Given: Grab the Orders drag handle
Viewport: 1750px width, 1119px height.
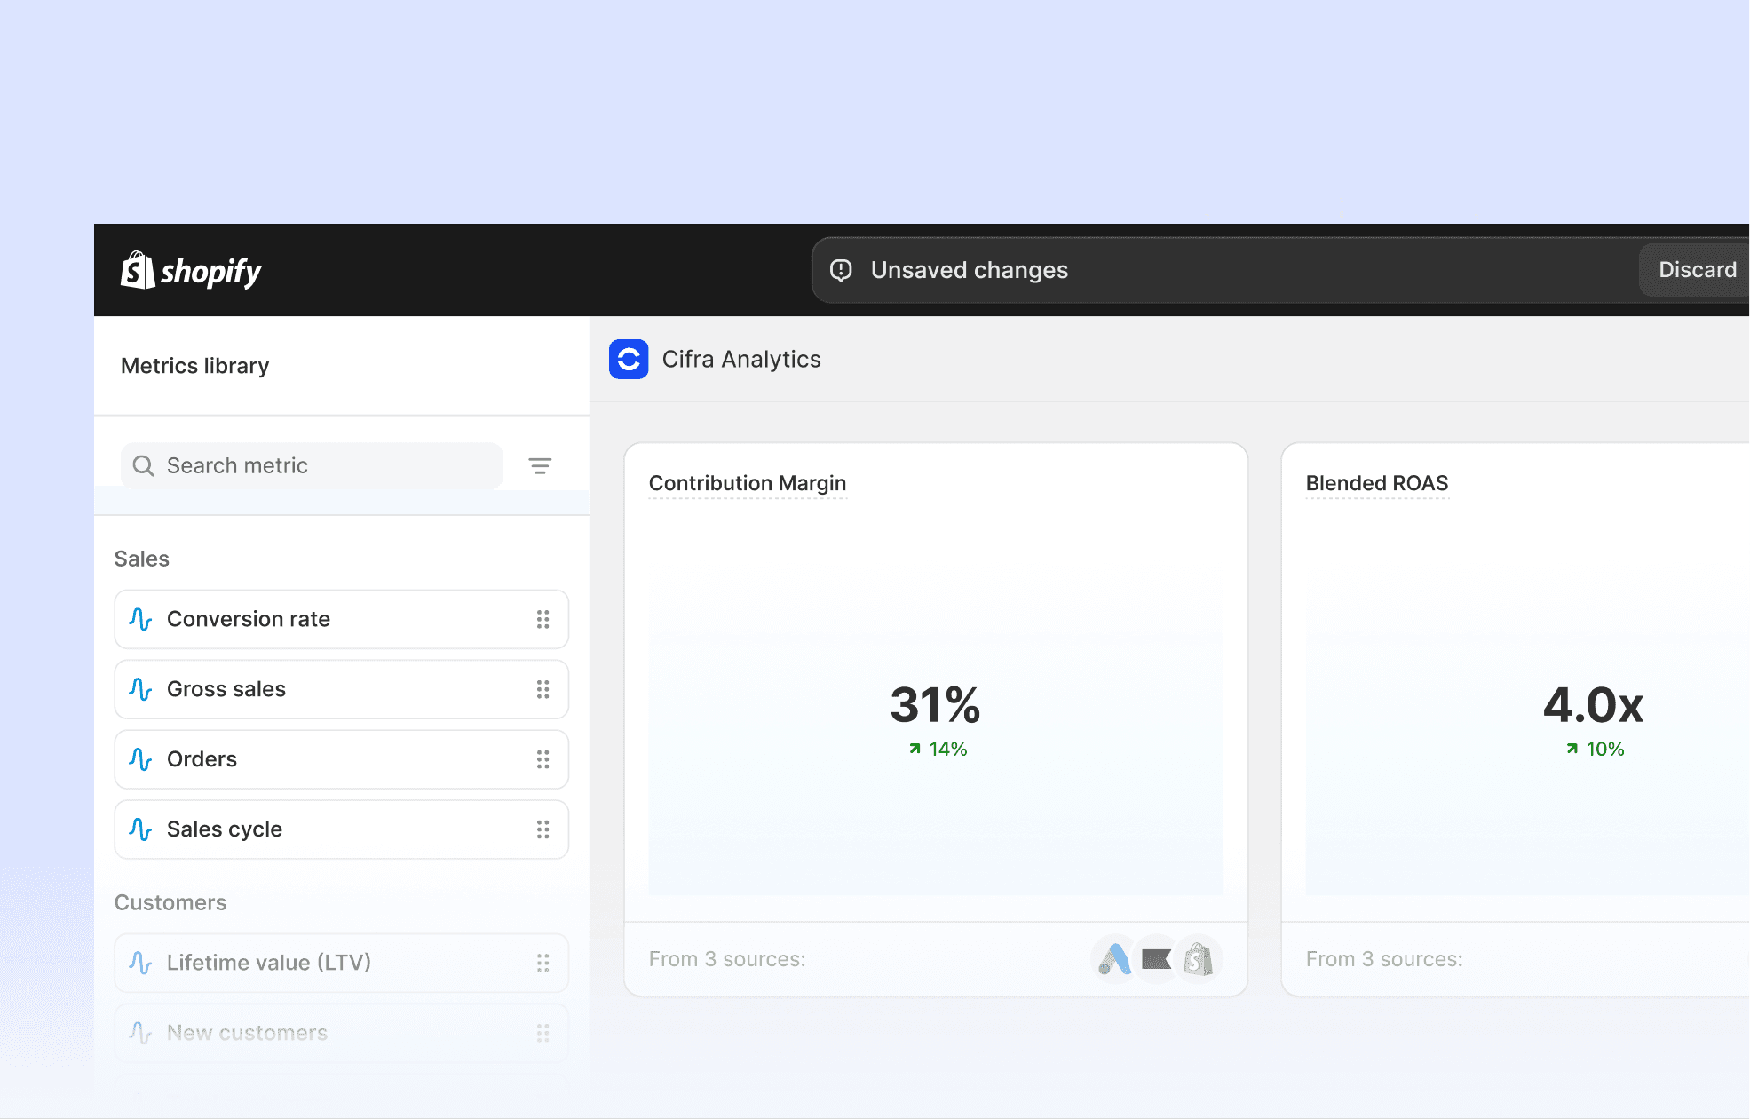Looking at the screenshot, I should 542,759.
